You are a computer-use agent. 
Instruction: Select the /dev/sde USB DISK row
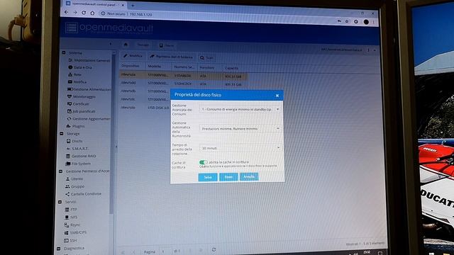click(145, 107)
